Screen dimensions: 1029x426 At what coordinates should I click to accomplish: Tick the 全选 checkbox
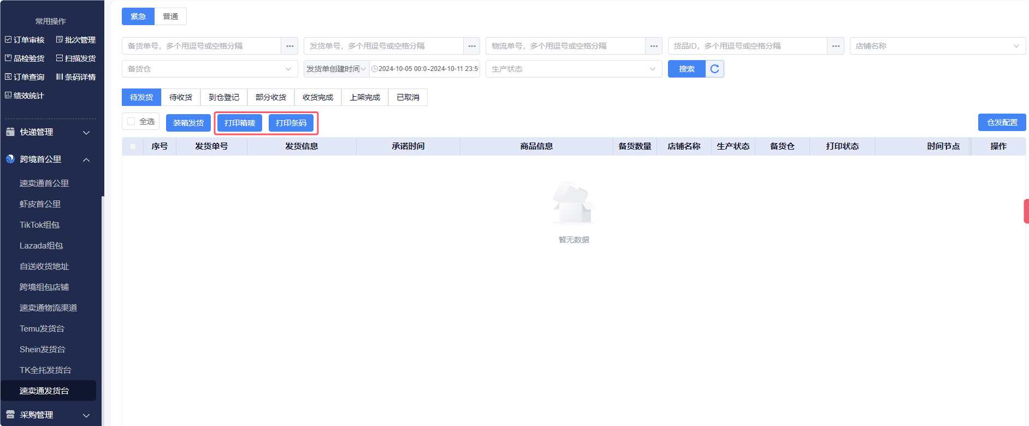click(131, 121)
